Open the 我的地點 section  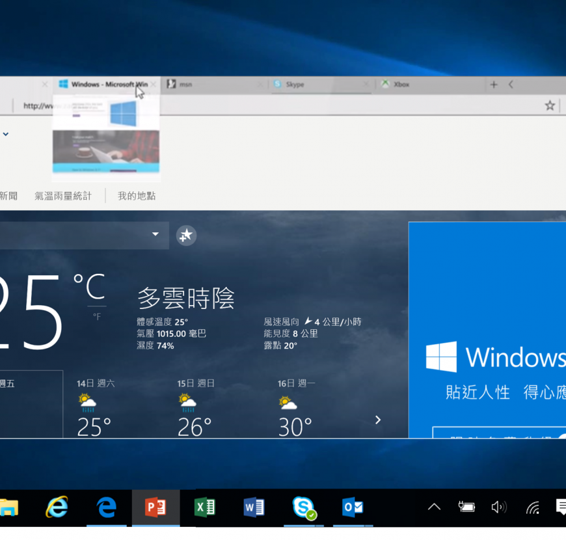(137, 196)
